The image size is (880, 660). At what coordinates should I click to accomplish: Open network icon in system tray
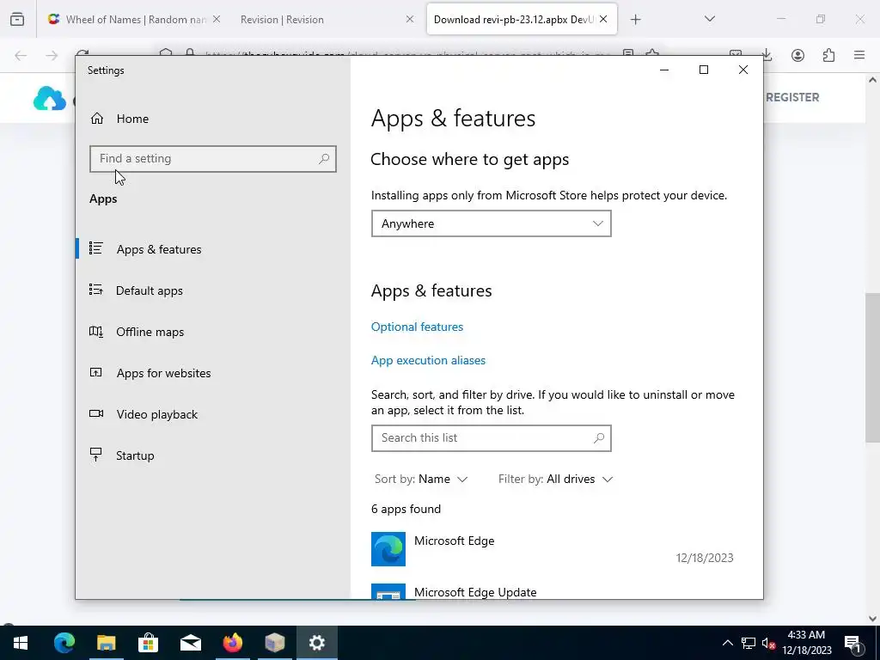(749, 643)
